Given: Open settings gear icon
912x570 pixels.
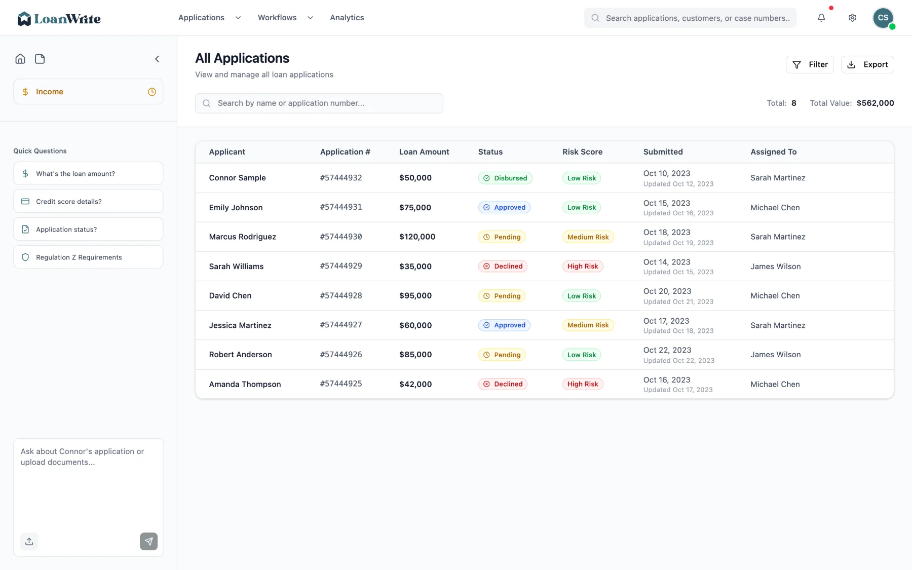Looking at the screenshot, I should [852, 18].
